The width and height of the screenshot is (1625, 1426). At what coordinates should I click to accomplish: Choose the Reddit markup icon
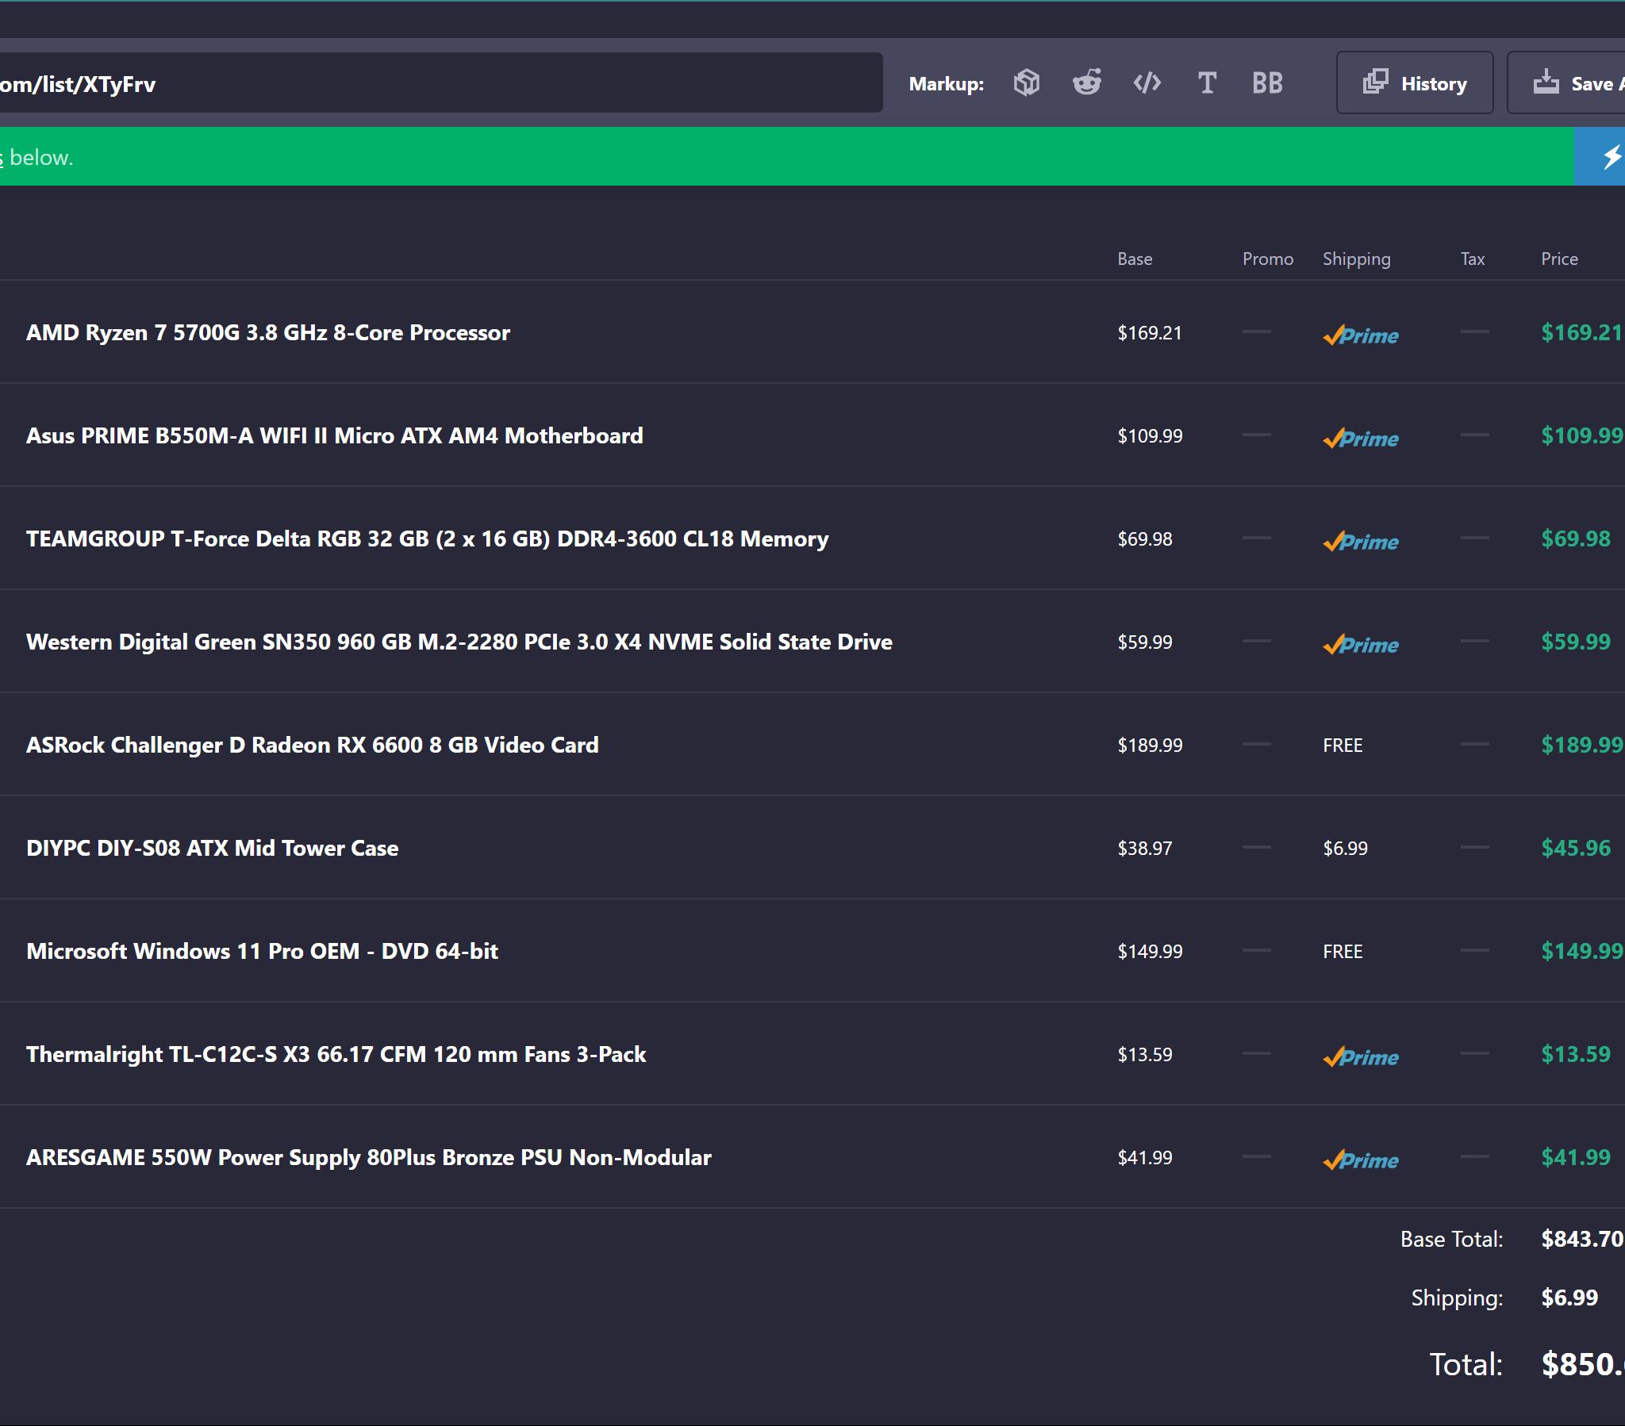coord(1087,82)
